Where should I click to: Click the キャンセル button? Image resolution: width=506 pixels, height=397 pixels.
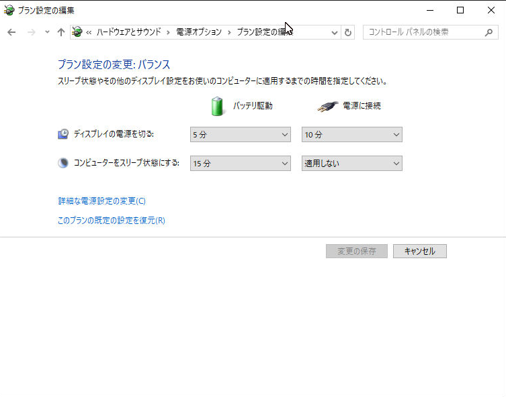420,251
